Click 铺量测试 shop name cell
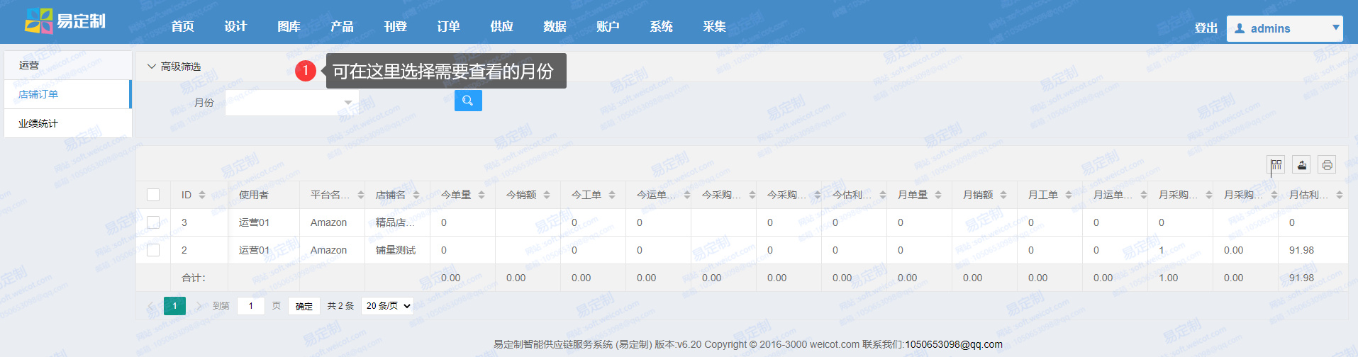 click(396, 250)
